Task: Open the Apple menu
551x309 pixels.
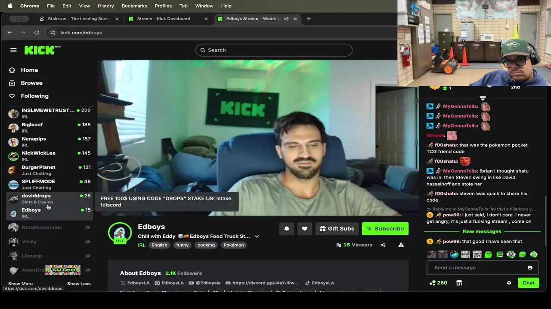Action: pyautogui.click(x=10, y=6)
